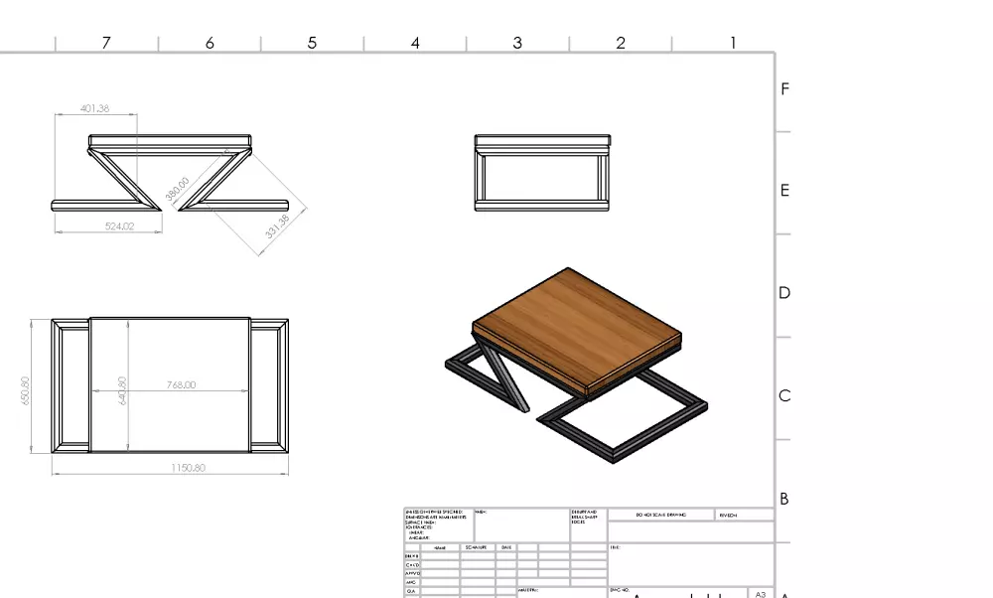This screenshot has width=993, height=598.
Task: Click the REVISION cell in title block
Action: [x=745, y=515]
